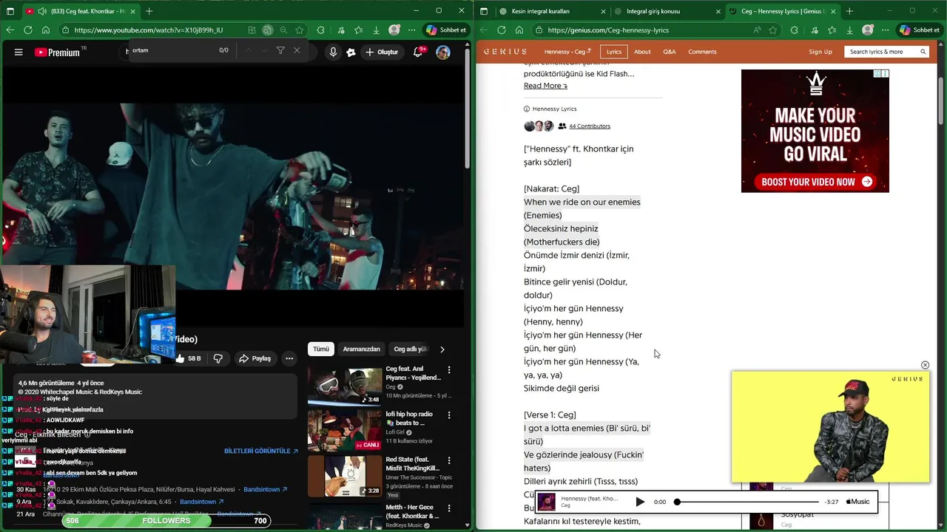Viewport: 947px width, 532px height.
Task: Bookmark the Genius page with star
Action: 773,30
